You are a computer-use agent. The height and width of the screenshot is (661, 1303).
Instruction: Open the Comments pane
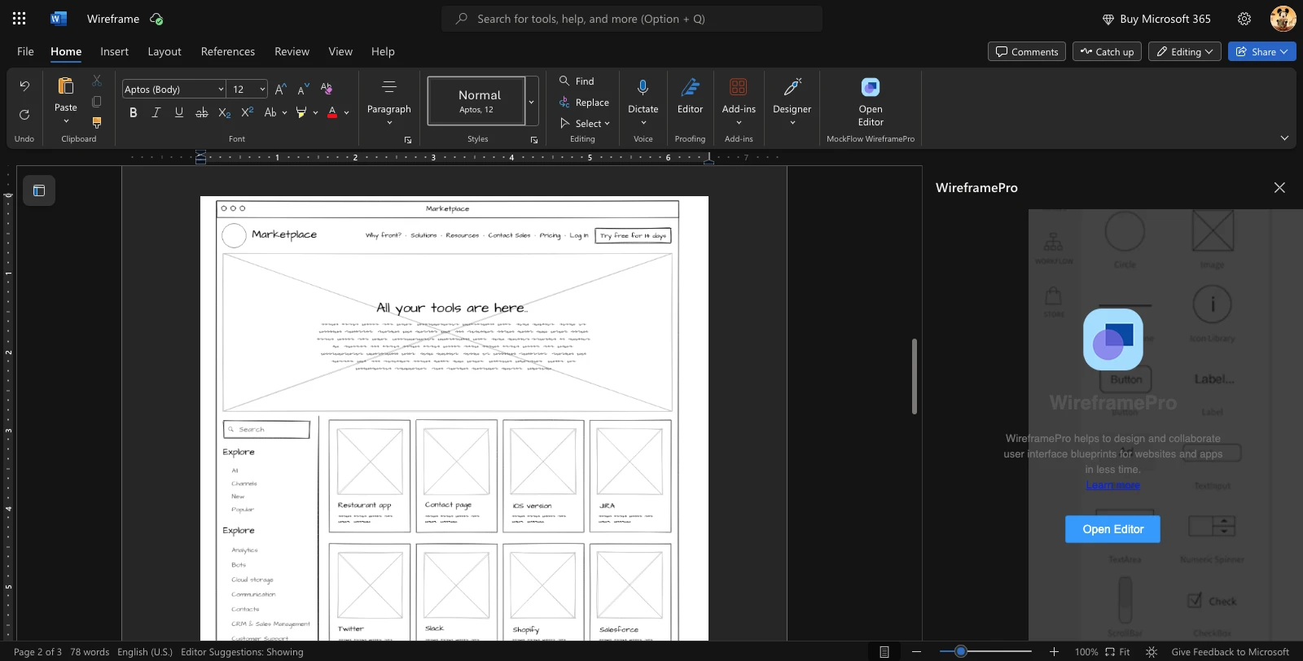1027,51
